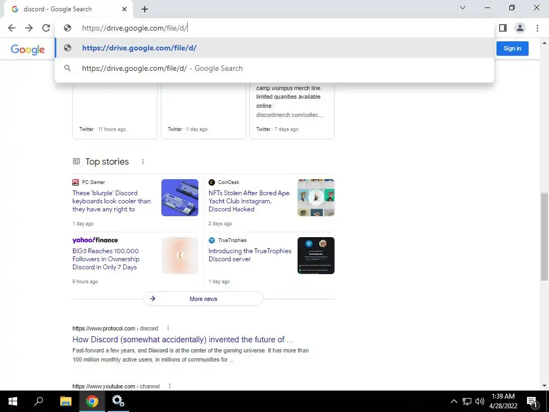Click the scrollbar up arrow
This screenshot has width=549, height=412.
coord(544,43)
